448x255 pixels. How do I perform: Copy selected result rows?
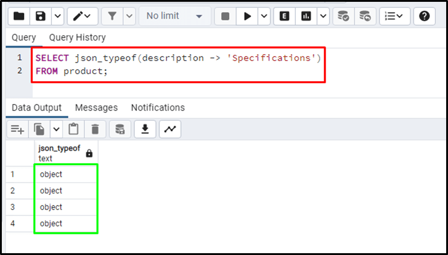(x=39, y=129)
